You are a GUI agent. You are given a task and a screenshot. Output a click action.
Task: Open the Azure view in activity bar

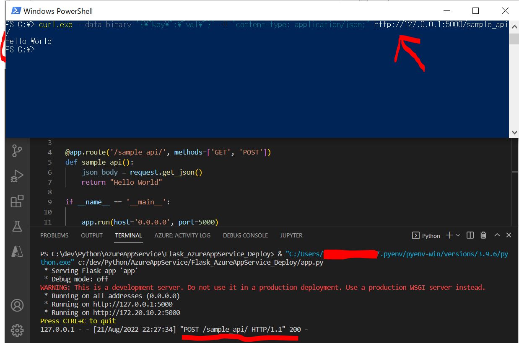[17, 251]
